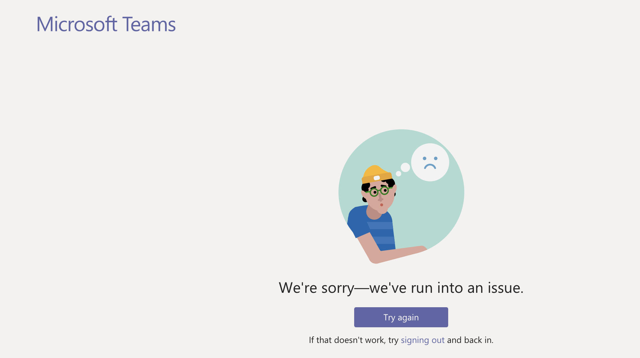Screen dimensions: 640x358
Task: Click the 'Try again' button
Action: click(401, 317)
